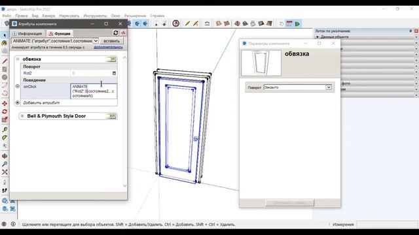The height and width of the screenshot is (235, 419).
Task: Expand the Данные объекта tray panel
Action: tap(318, 37)
